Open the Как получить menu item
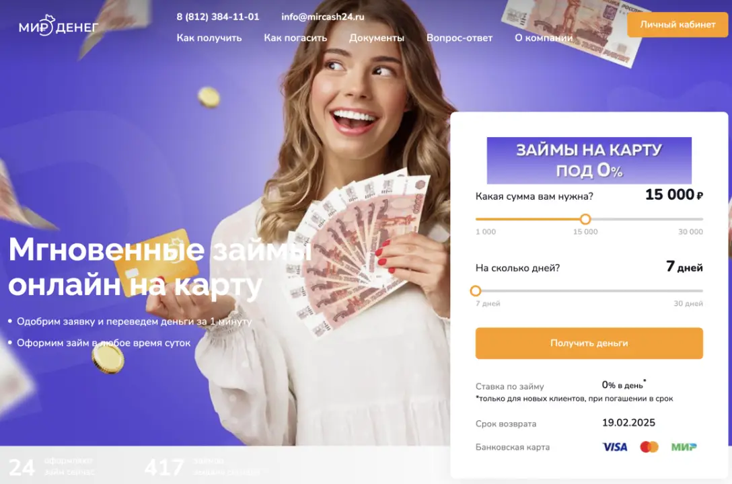The image size is (732, 484). pyautogui.click(x=209, y=38)
